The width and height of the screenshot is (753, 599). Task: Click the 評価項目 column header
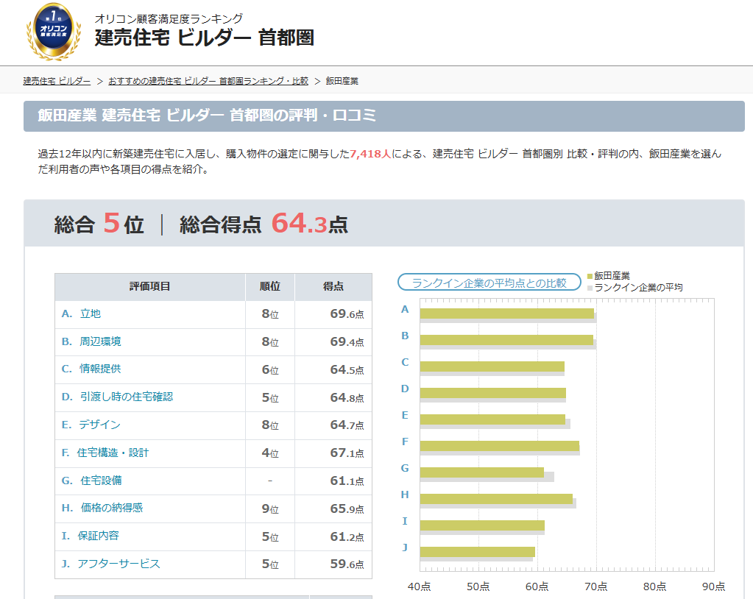click(x=150, y=287)
